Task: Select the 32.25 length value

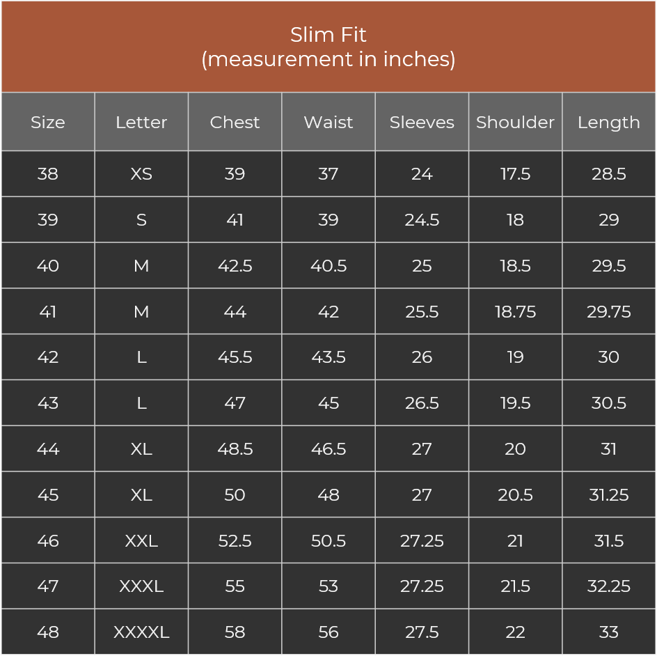Action: (x=609, y=586)
